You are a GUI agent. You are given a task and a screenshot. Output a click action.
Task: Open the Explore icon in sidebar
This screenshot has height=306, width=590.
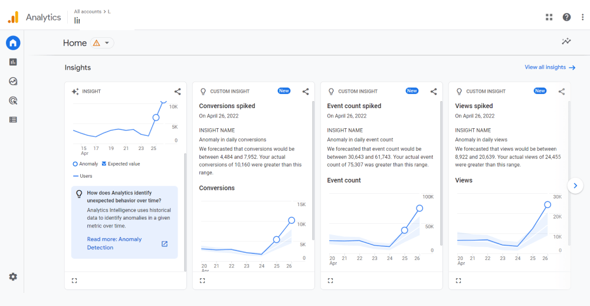pos(13,81)
